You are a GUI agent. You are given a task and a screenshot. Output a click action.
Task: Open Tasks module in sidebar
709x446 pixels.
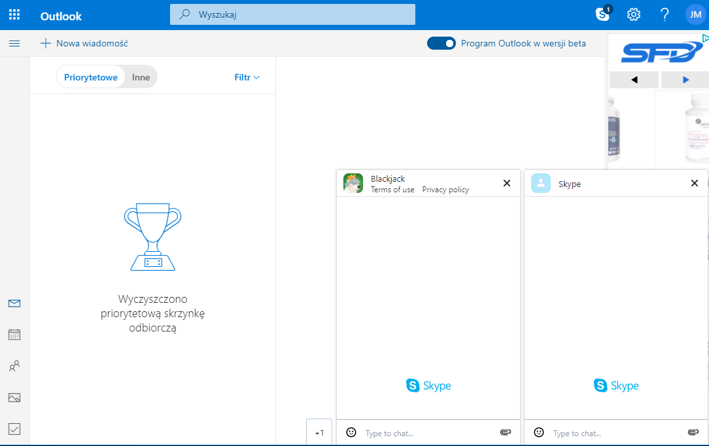click(x=14, y=429)
